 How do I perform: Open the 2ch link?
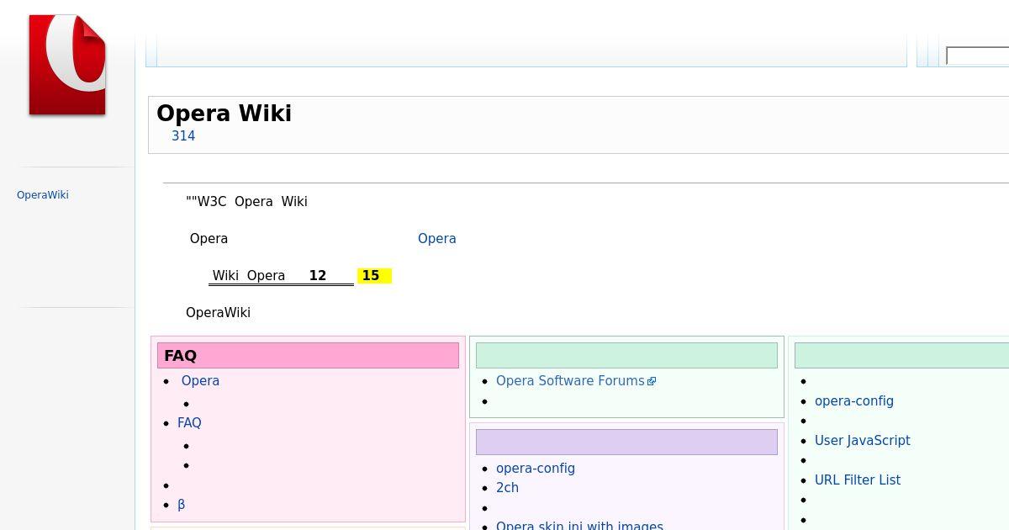point(507,488)
